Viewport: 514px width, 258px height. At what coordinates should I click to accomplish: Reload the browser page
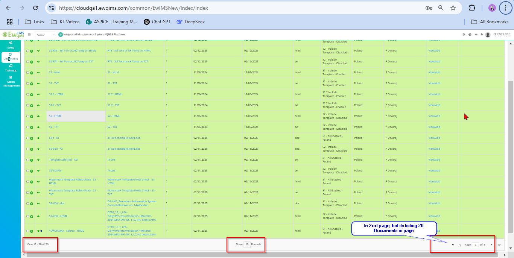35,8
